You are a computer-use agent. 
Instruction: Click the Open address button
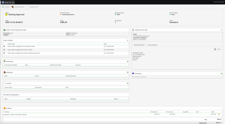[x=217, y=49]
